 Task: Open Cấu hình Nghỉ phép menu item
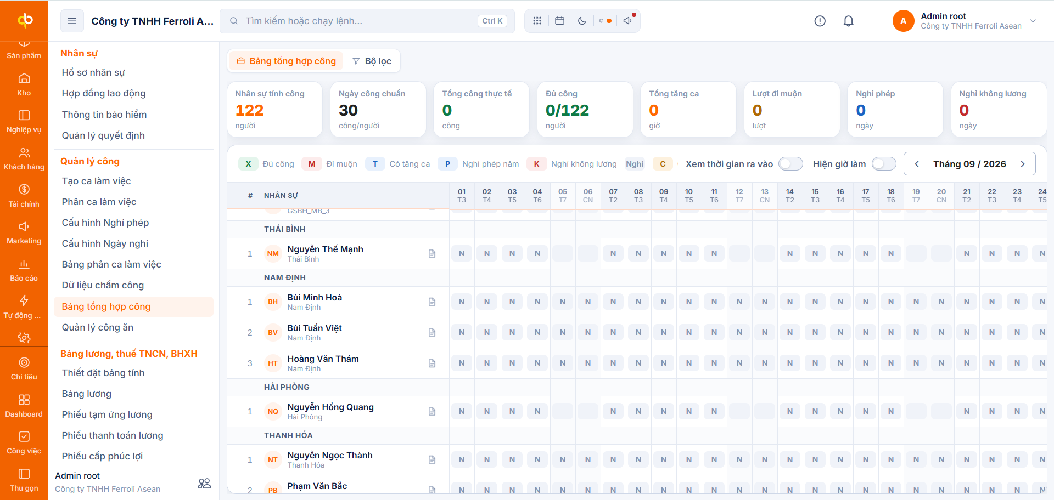133,223
